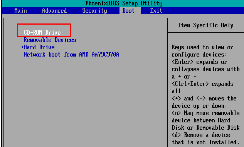This screenshot has width=244, height=147.
Task: Click the Item Specific Help header
Action: click(205, 25)
